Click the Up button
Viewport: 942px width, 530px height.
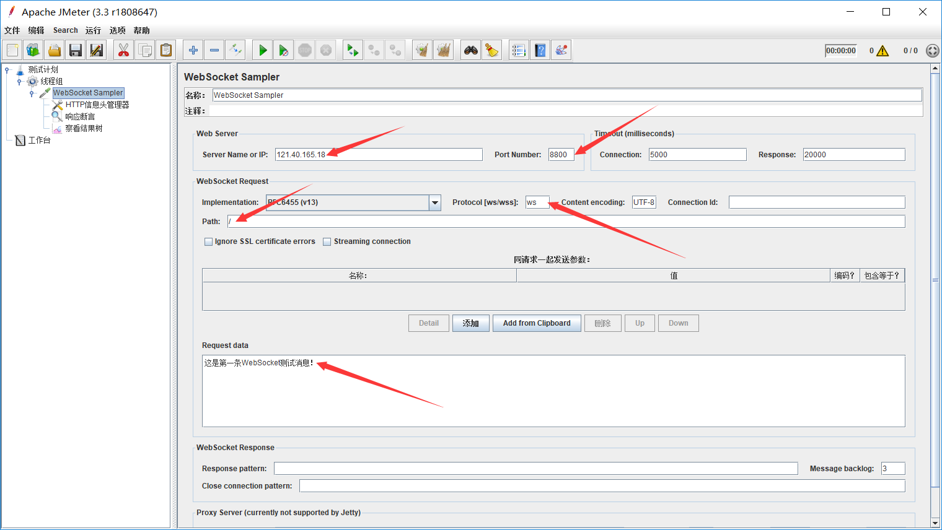pos(640,323)
